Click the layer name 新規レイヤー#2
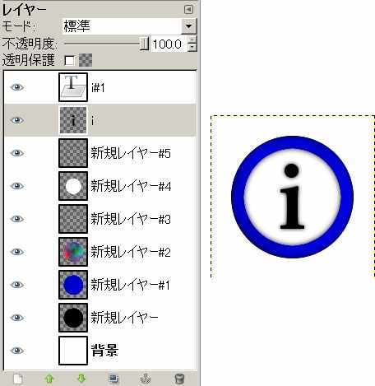This screenshot has width=375, height=386. (131, 252)
